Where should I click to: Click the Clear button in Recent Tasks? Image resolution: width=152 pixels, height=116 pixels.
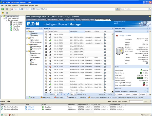point(146,101)
